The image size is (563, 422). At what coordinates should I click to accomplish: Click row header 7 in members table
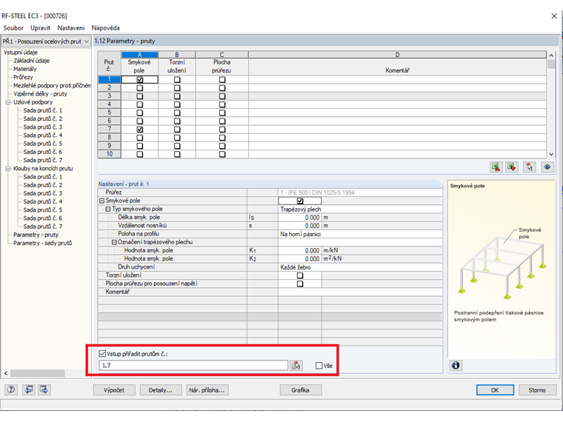[x=109, y=129]
